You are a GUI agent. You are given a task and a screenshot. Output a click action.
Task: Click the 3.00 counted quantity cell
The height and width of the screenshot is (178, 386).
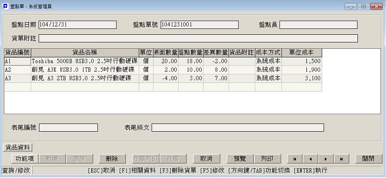tap(191, 79)
